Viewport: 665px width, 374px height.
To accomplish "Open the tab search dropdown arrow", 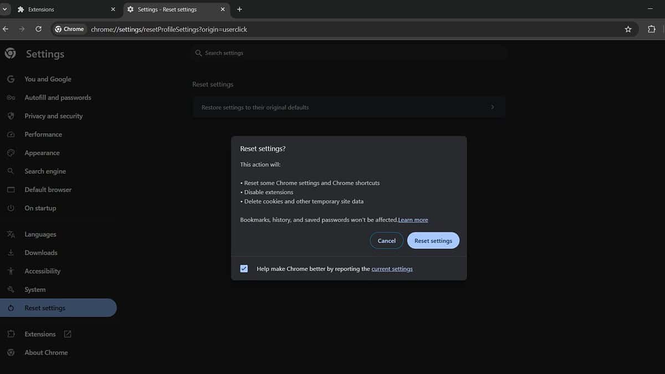I will tap(4, 9).
